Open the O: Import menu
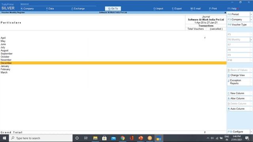Image resolution: width=253 pixels, height=142 pixels. (x=158, y=9)
